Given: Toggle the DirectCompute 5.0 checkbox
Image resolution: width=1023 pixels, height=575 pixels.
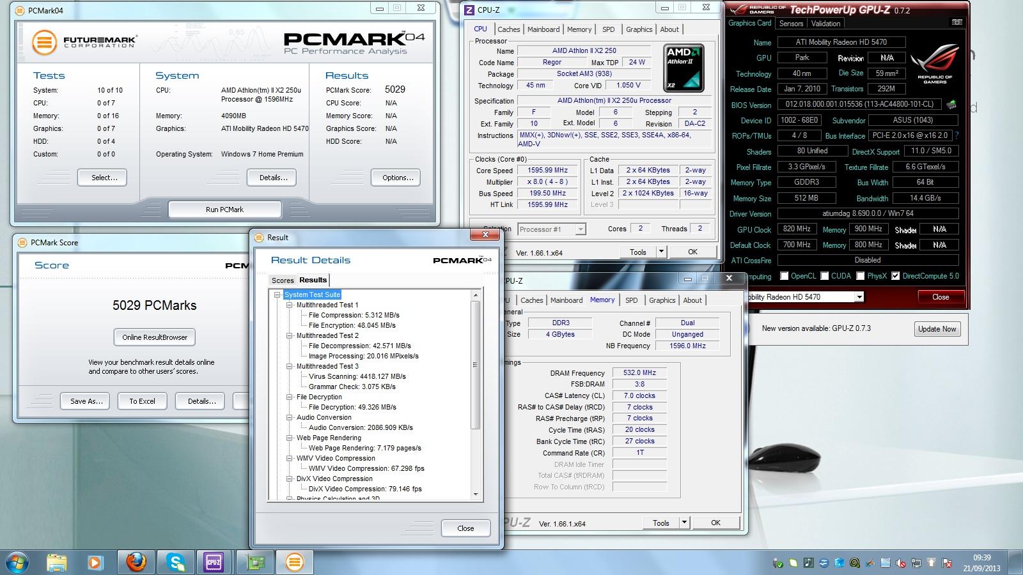Looking at the screenshot, I should [x=896, y=276].
